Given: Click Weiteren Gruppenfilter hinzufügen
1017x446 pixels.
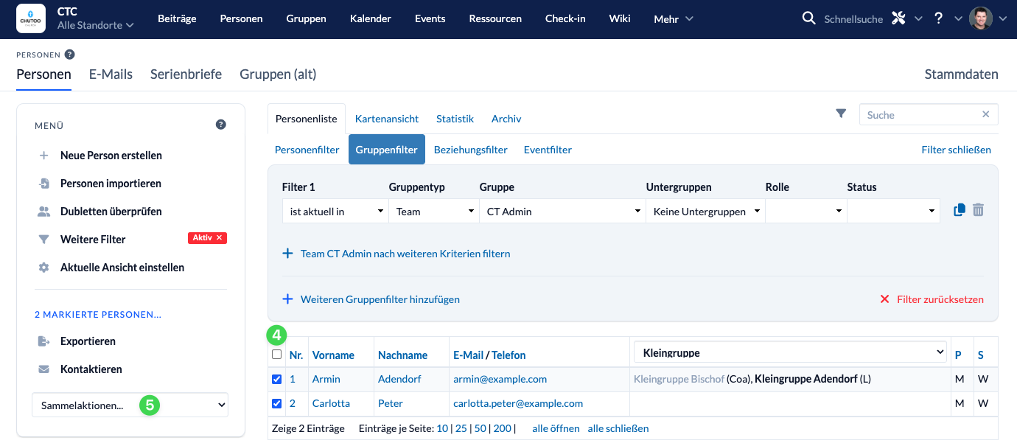Looking at the screenshot, I should (x=380, y=299).
